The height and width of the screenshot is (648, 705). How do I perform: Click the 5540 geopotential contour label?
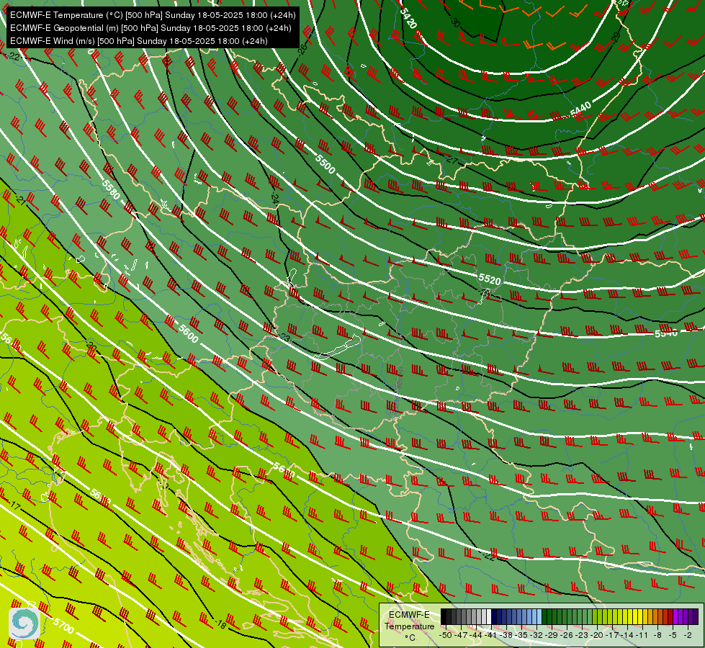(666, 333)
